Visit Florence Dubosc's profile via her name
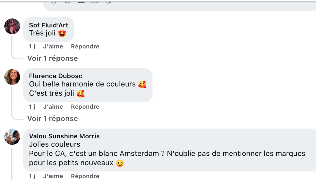316x181 pixels. coord(56,76)
